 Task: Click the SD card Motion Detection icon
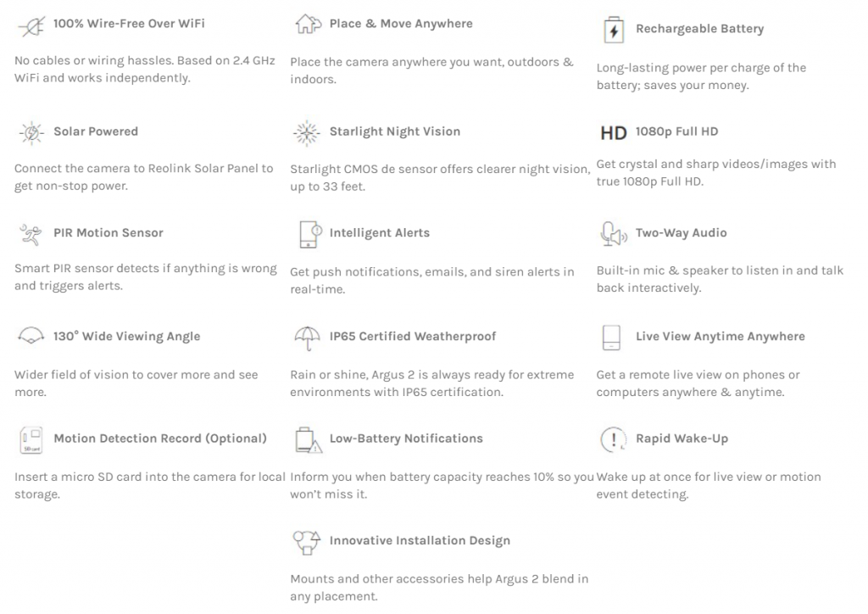[31, 440]
